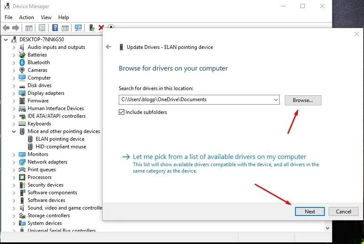Click the Next button
364x244 pixels.
[310, 212]
